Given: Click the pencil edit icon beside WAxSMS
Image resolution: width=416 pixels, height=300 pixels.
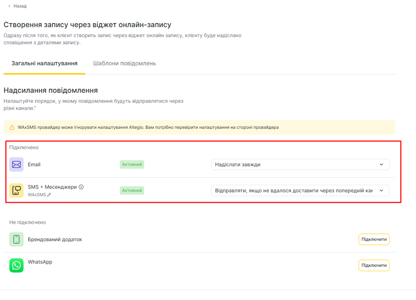Looking at the screenshot, I should [x=49, y=195].
